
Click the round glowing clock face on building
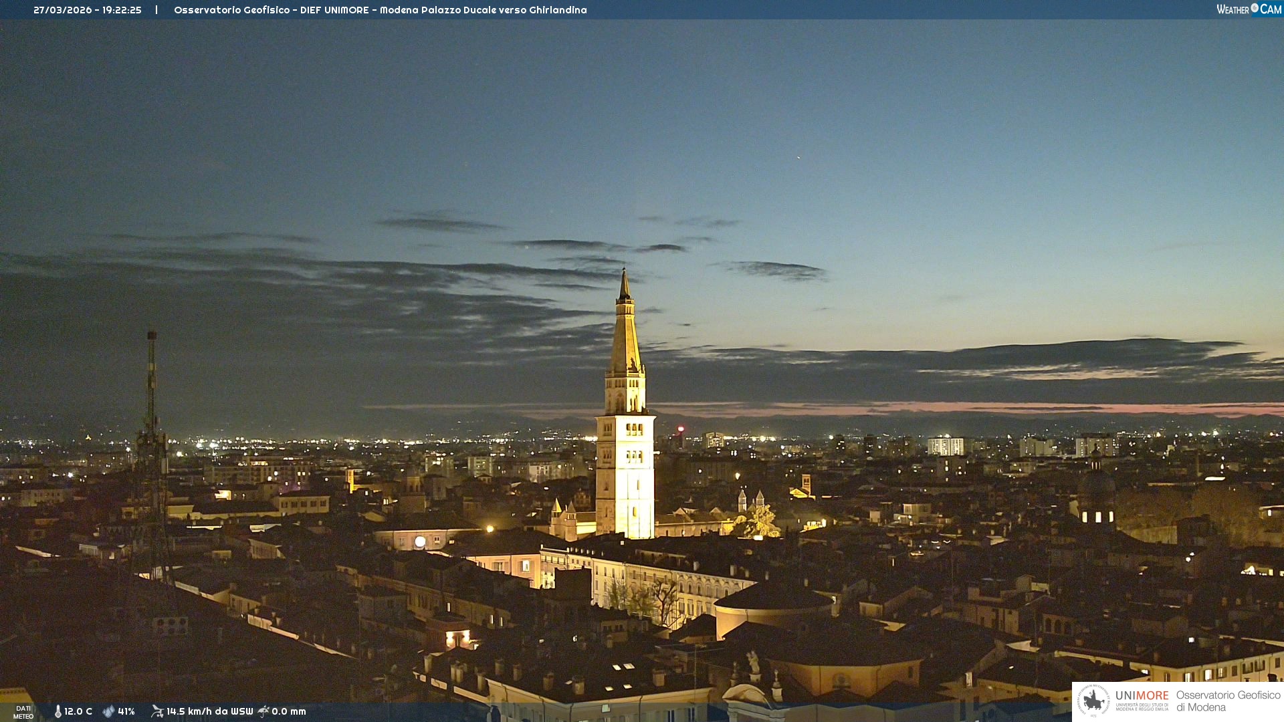[420, 541]
